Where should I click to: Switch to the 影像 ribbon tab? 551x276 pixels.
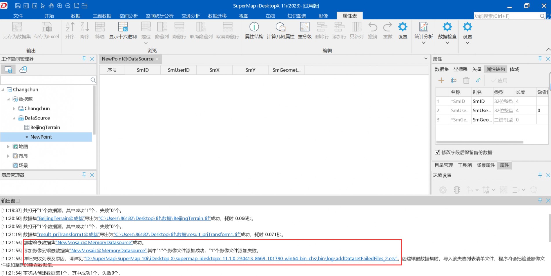pos(323,16)
